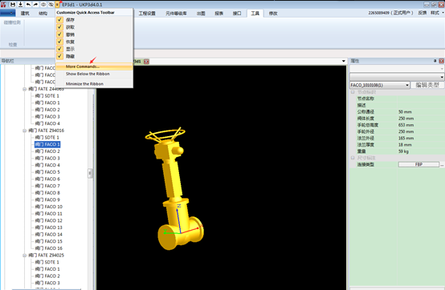
Task: Click the navigation panel splitter handle
Action: point(90,173)
